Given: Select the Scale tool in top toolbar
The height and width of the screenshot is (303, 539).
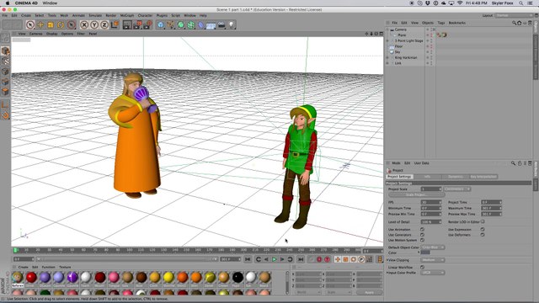Looking at the screenshot, I should 51,24.
